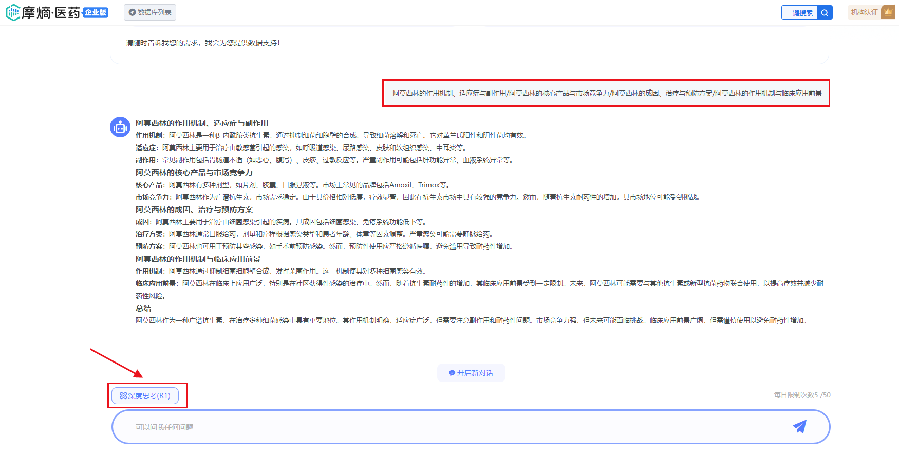The image size is (899, 453).
Task: Click the crown icon beside 机构认证
Action: coord(888,12)
